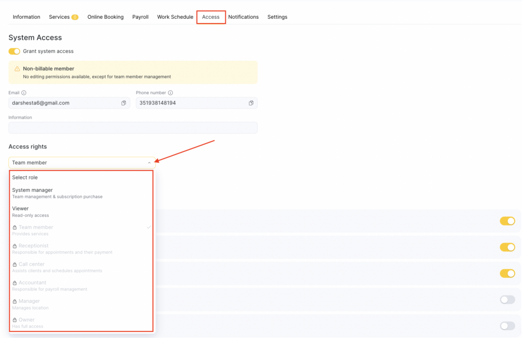Go to the Online Booking tab
Viewport: 522px width, 338px height.
[106, 17]
